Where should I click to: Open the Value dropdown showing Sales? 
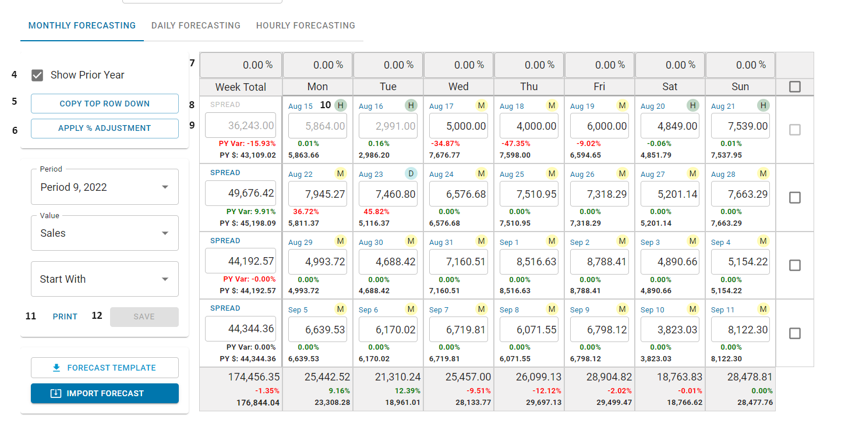(x=105, y=233)
